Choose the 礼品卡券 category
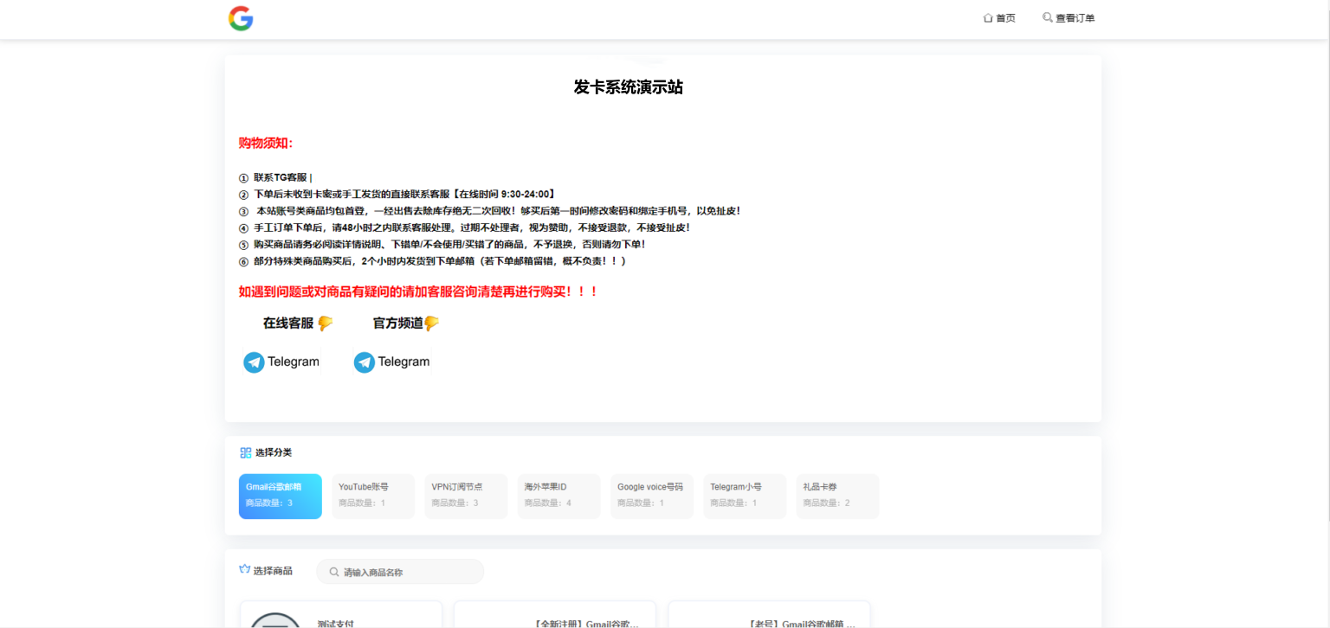 click(837, 496)
